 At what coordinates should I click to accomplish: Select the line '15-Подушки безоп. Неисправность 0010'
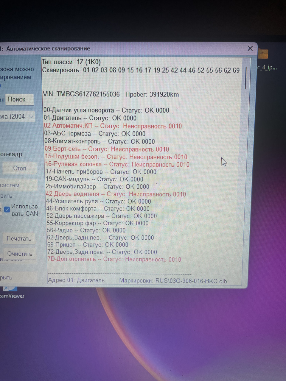coord(116,157)
